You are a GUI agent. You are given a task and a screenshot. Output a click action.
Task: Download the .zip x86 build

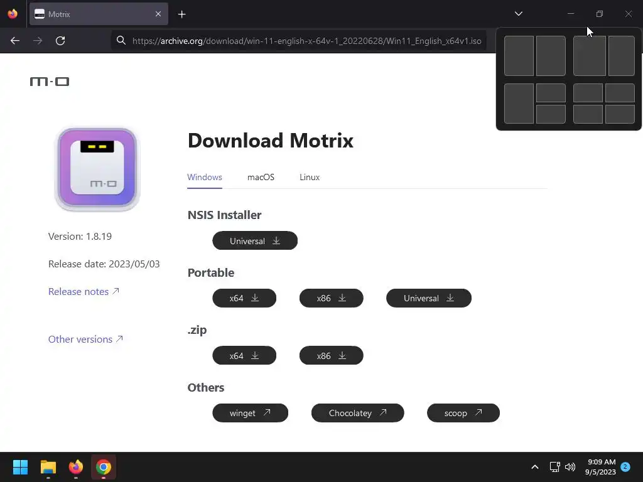pos(332,355)
